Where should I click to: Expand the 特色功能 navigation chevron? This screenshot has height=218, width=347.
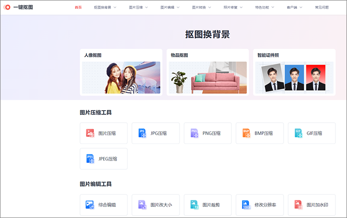pos(273,7)
